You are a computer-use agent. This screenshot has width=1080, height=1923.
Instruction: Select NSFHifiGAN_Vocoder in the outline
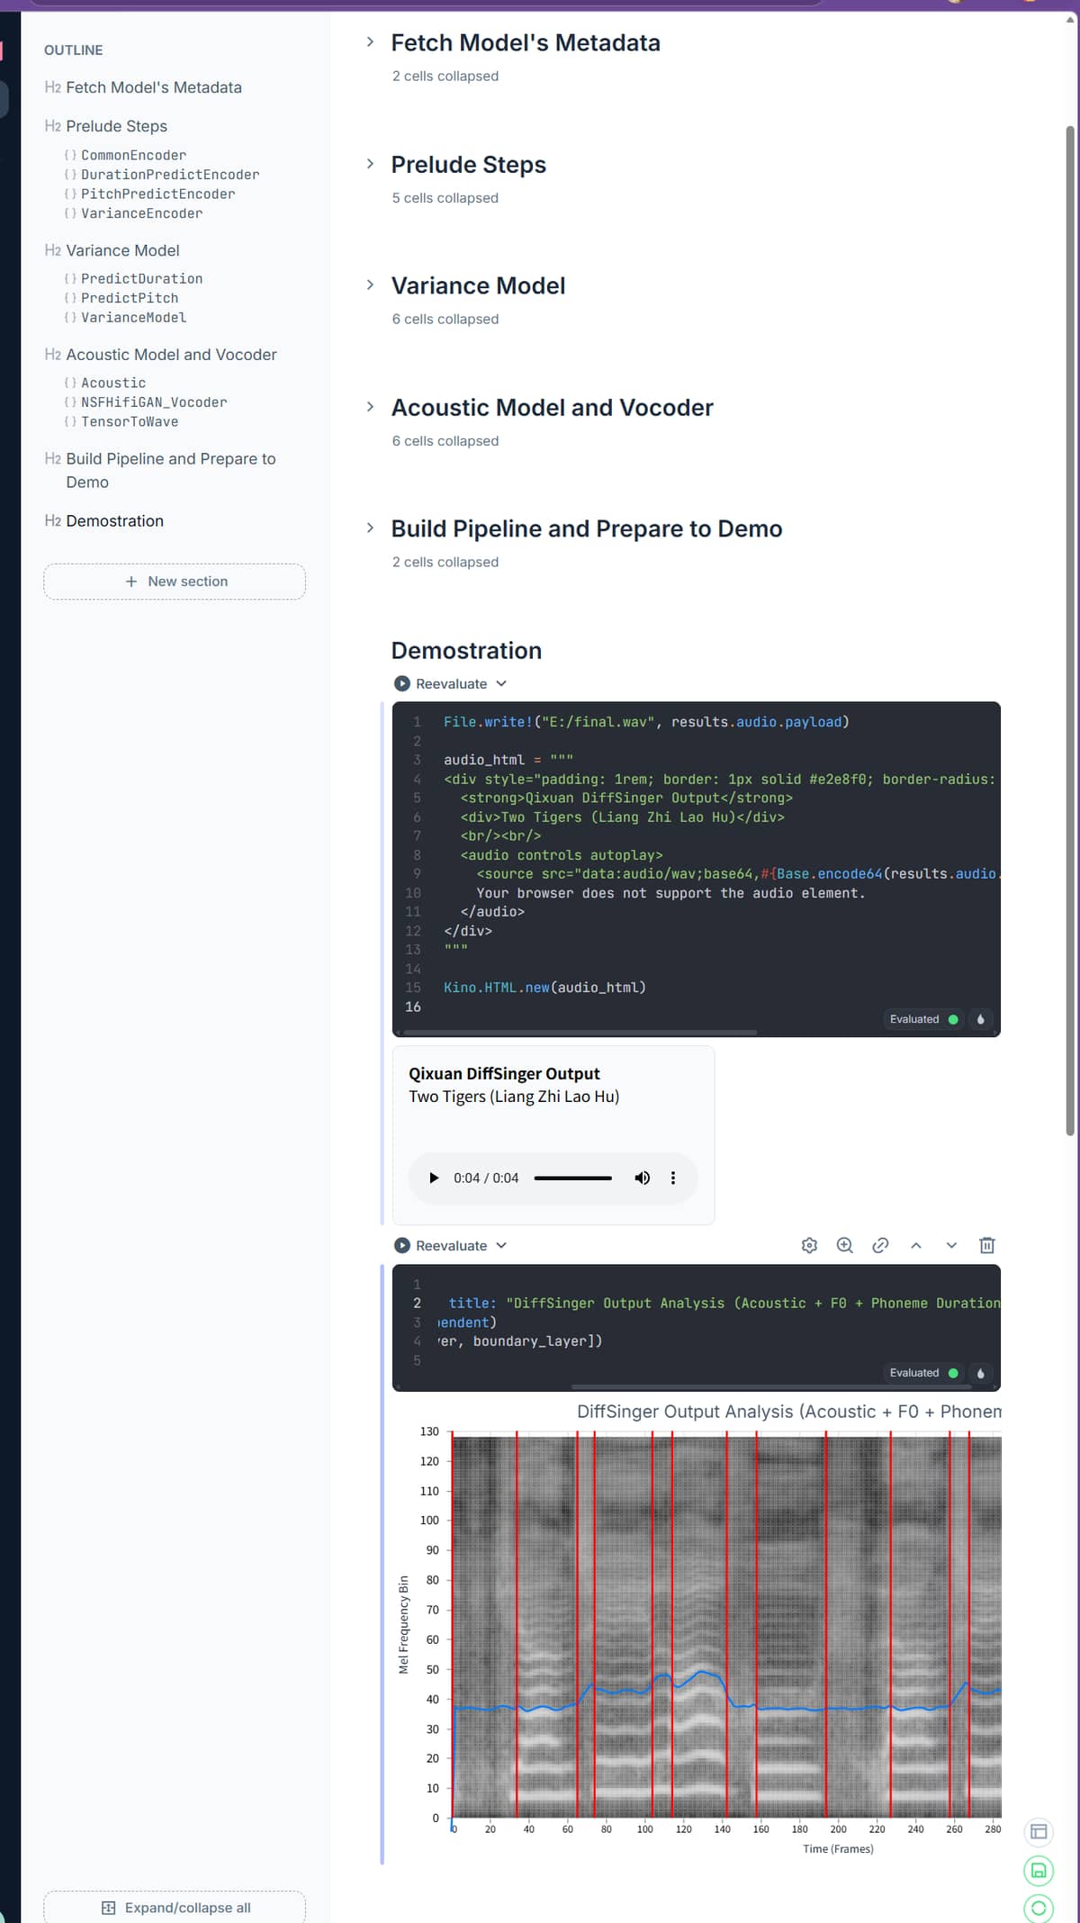[154, 402]
